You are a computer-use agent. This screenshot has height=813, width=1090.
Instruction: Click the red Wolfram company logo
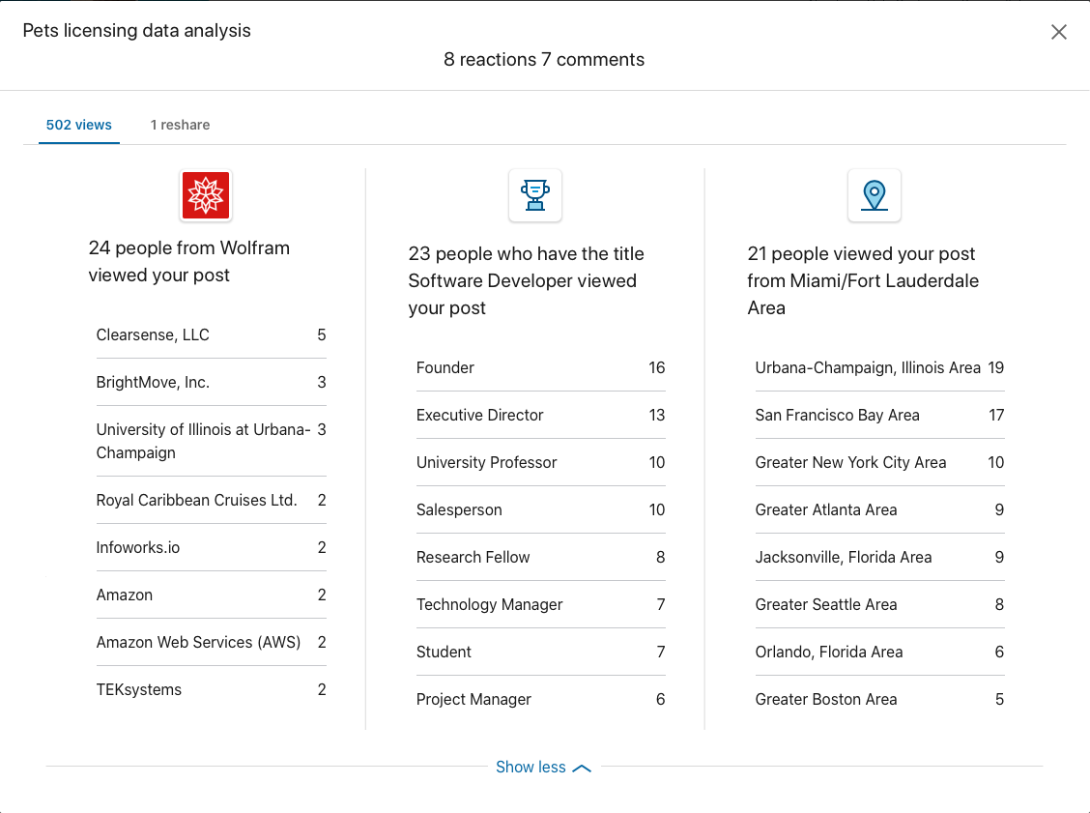tap(205, 195)
